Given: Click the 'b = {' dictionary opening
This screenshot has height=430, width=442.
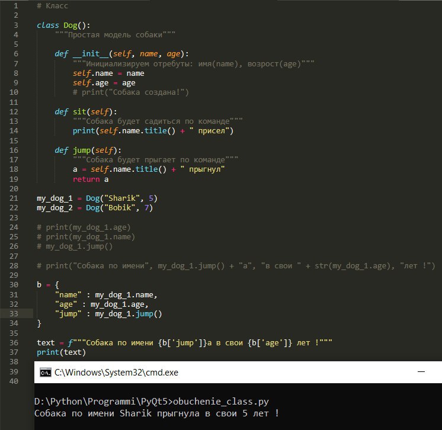Looking at the screenshot, I should click(48, 285).
